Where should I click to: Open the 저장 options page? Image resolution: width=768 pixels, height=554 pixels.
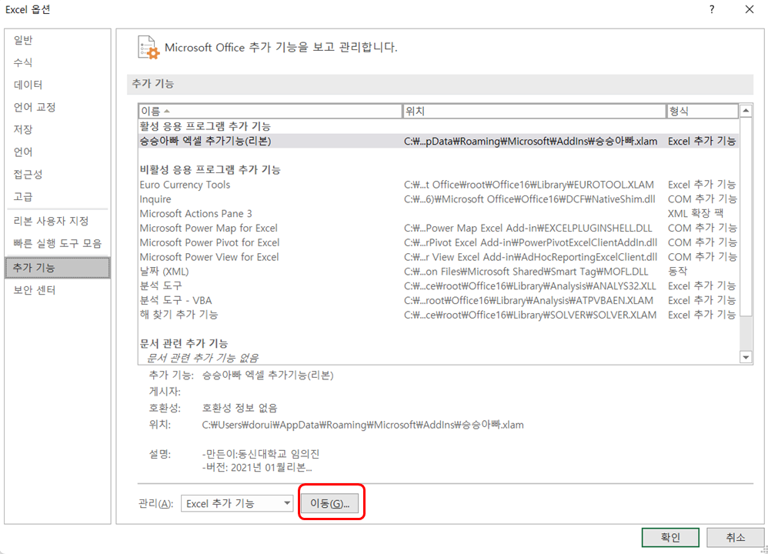[57, 130]
